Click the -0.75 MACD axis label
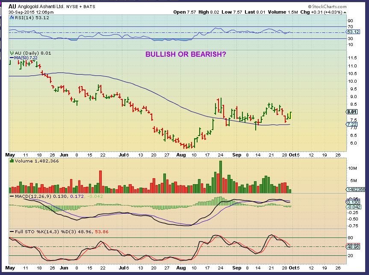369x275 pixels. tap(352, 226)
